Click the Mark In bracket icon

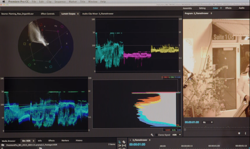(246, 133)
